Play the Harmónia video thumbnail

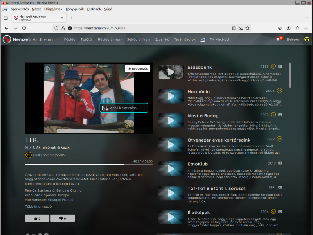[x=171, y=96]
